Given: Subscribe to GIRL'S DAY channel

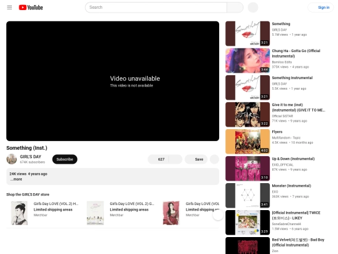Looking at the screenshot, I should coord(64,159).
